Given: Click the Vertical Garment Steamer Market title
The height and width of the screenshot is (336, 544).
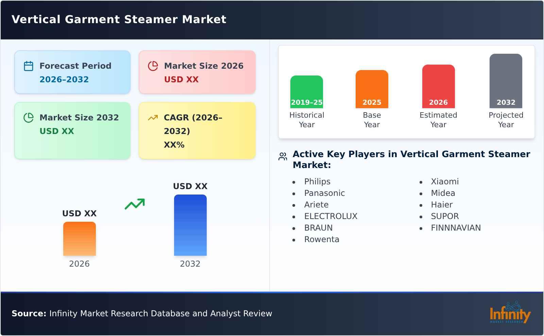Looking at the screenshot, I should tap(119, 19).
